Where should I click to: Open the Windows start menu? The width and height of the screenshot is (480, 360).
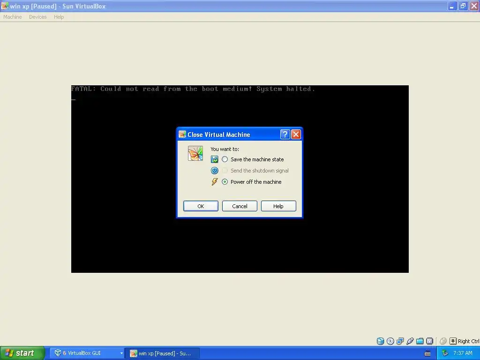click(22, 353)
